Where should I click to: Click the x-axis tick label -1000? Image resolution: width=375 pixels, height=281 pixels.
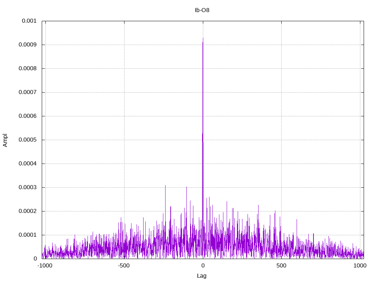pos(45,266)
